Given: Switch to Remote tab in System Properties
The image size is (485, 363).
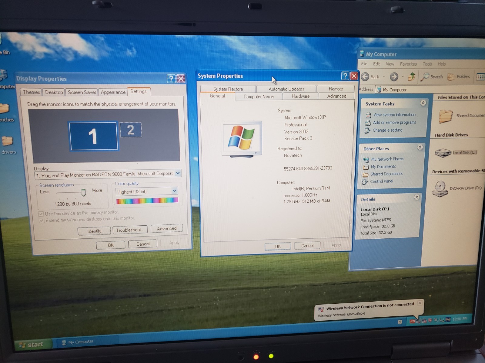Looking at the screenshot, I should coord(336,89).
